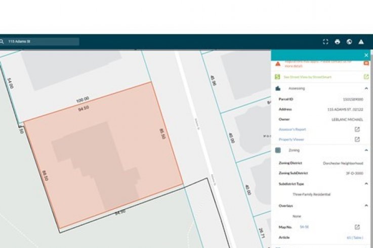Click See Street View by StreetSmart link
The width and height of the screenshot is (373, 248).
coord(303,77)
